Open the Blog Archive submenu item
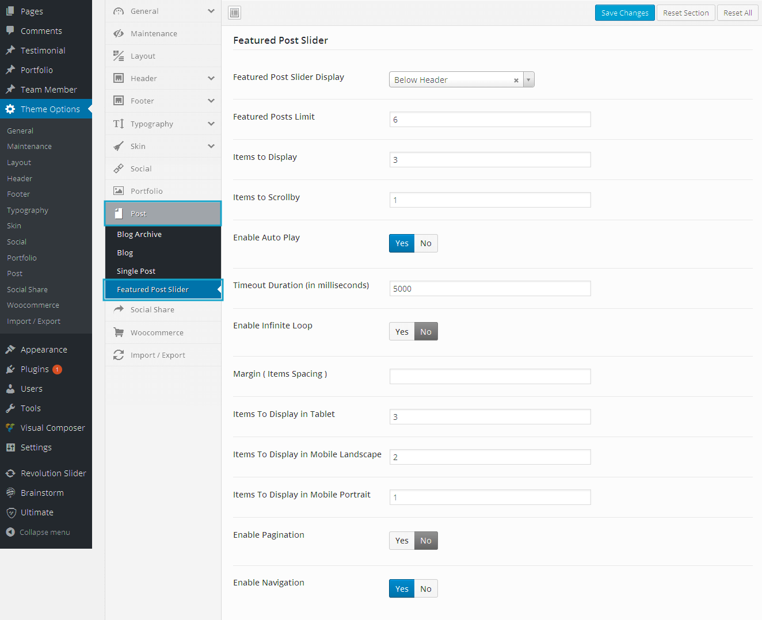The image size is (762, 620). click(139, 234)
